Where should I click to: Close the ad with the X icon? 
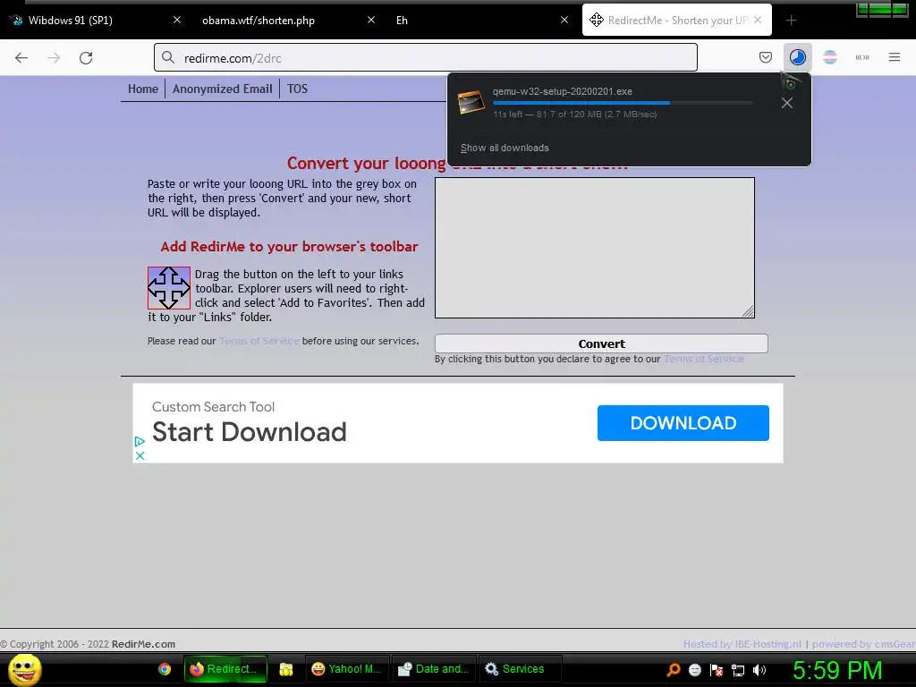(x=140, y=455)
